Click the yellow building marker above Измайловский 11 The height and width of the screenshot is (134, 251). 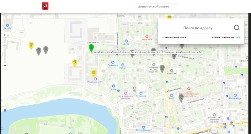[94, 73]
